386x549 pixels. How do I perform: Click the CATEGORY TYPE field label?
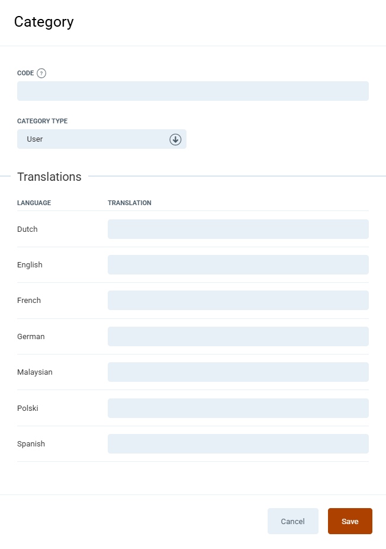pyautogui.click(x=42, y=121)
